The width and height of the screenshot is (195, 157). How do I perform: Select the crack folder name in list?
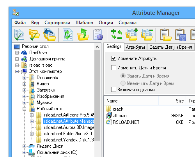(x=118, y=109)
